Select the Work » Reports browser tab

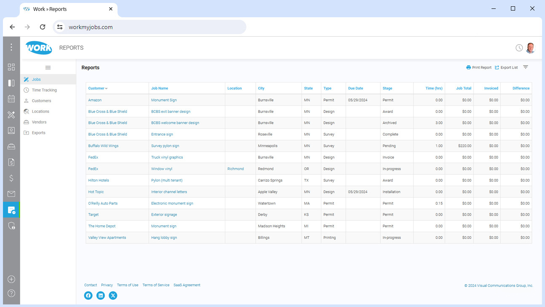(x=69, y=9)
